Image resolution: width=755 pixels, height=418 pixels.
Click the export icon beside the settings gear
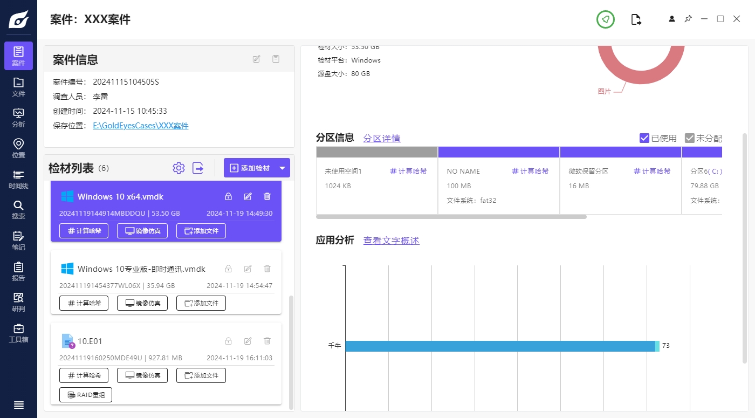tap(198, 168)
